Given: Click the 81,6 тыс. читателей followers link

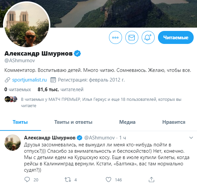Looking at the screenshot, I should coord(61,90).
